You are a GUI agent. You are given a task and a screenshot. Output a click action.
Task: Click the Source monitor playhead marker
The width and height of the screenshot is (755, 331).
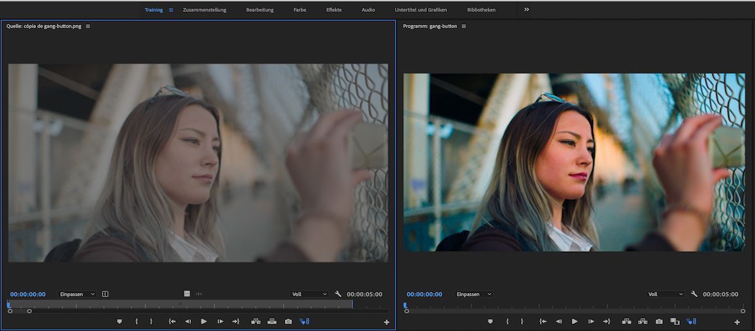click(8, 304)
